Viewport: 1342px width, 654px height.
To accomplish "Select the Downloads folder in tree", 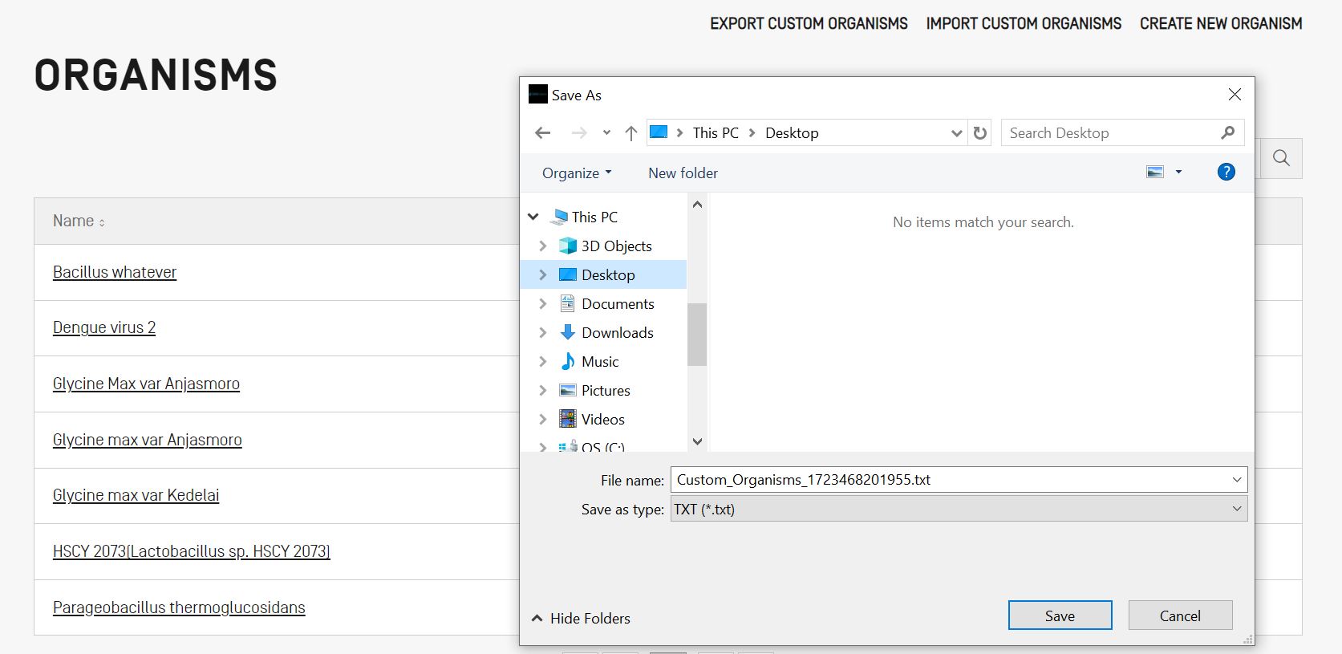I will (617, 332).
